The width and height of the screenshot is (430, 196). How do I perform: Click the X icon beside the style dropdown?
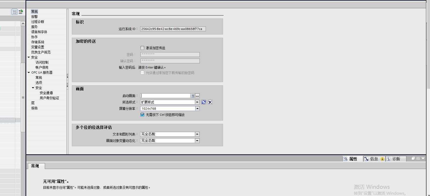[x=210, y=102]
